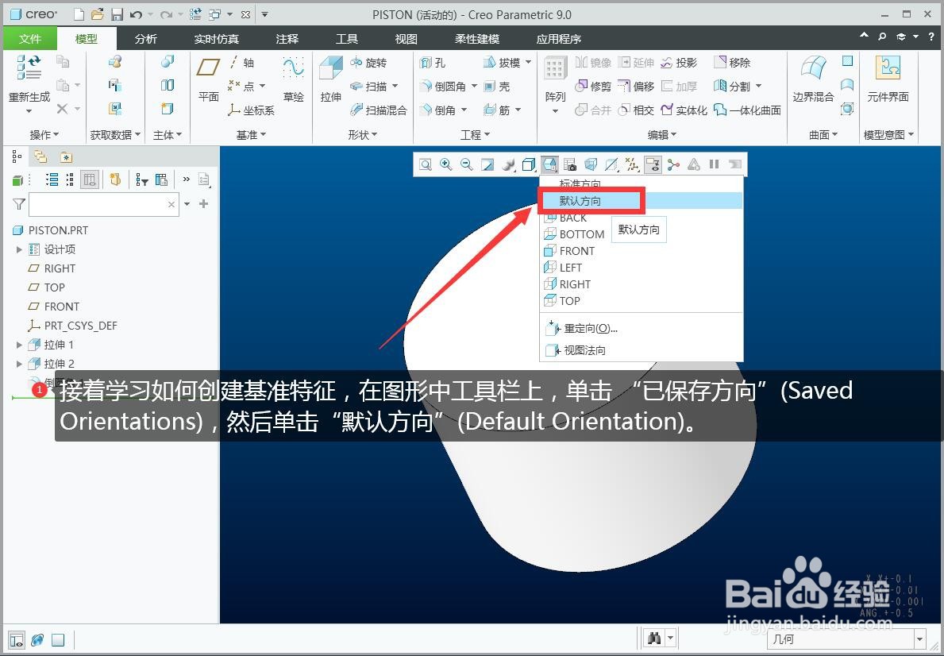Click Zoom In in graphics toolbar

(x=446, y=164)
